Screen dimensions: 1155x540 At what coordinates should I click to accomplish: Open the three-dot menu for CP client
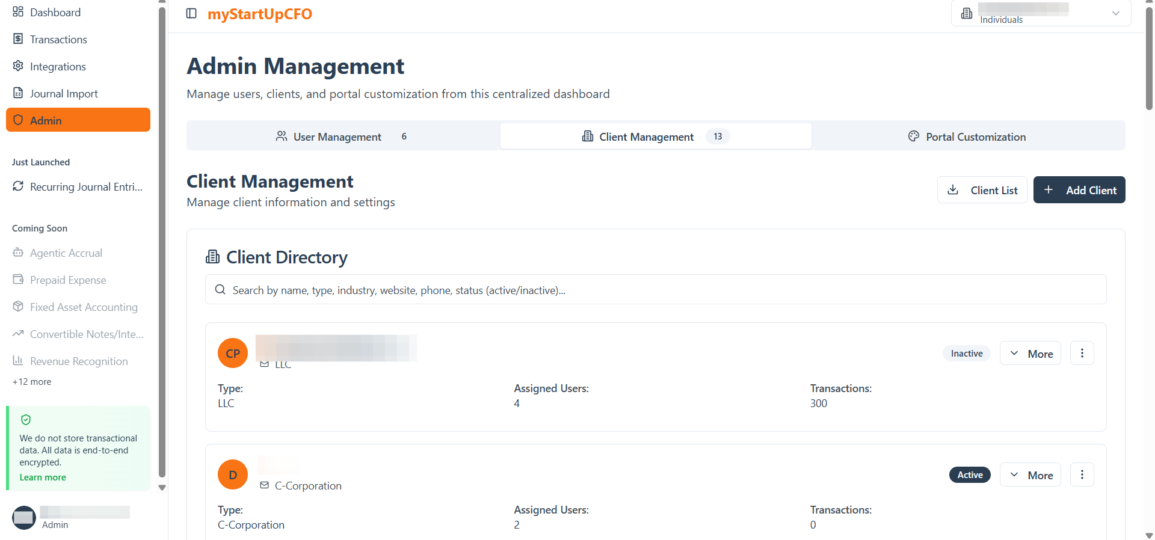click(1082, 353)
